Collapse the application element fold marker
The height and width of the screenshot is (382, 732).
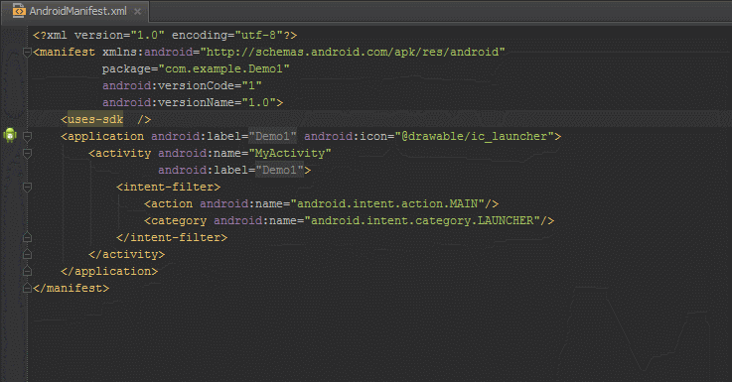[x=27, y=136]
